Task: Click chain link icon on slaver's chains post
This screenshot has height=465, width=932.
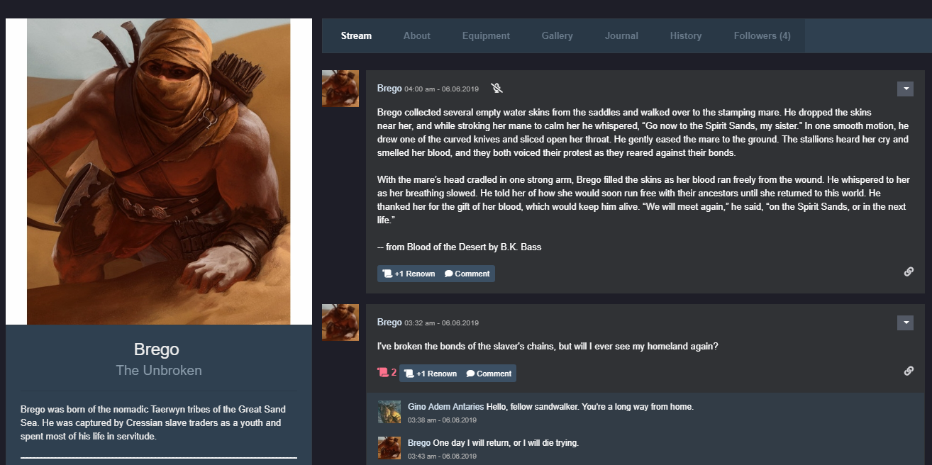Action: 909,371
